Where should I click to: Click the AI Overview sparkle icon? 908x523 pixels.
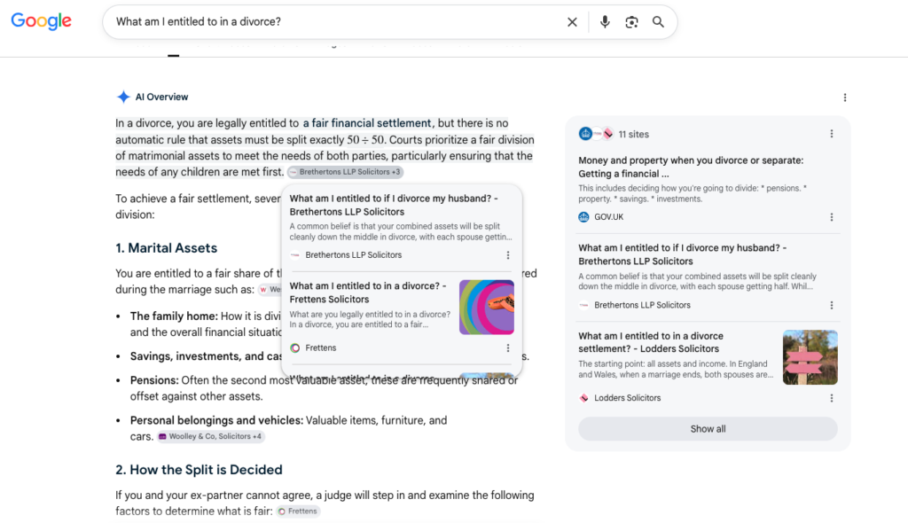[x=122, y=97]
